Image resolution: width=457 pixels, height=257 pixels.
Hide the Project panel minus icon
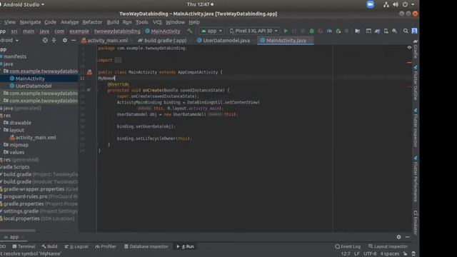click(x=74, y=40)
